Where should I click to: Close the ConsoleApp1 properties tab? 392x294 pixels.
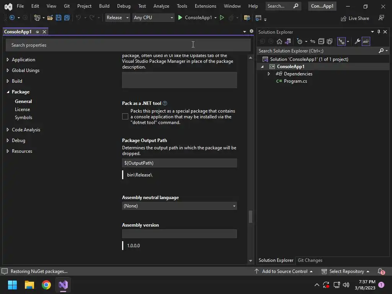click(44, 32)
